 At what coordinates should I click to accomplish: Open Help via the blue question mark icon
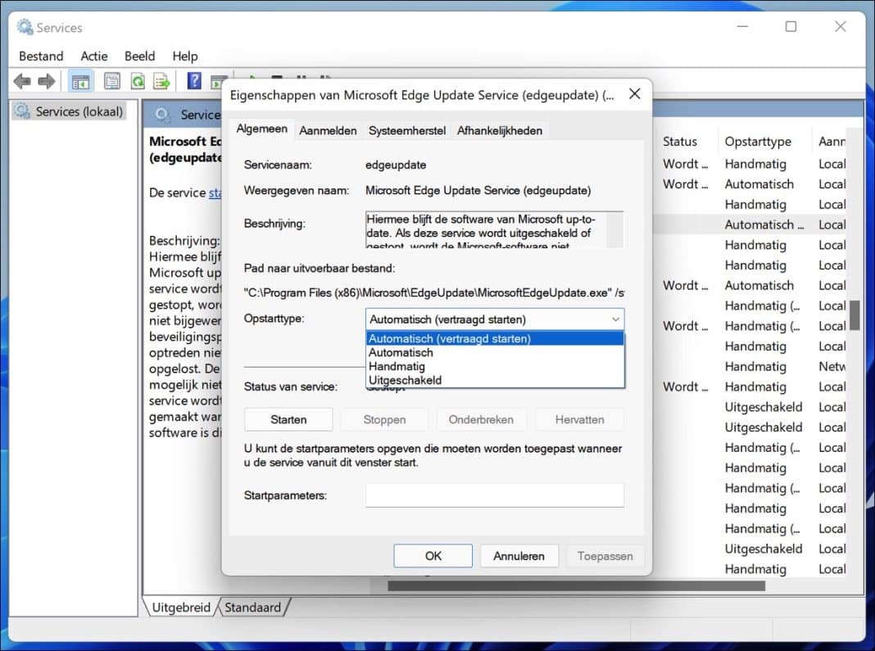pyautogui.click(x=194, y=81)
